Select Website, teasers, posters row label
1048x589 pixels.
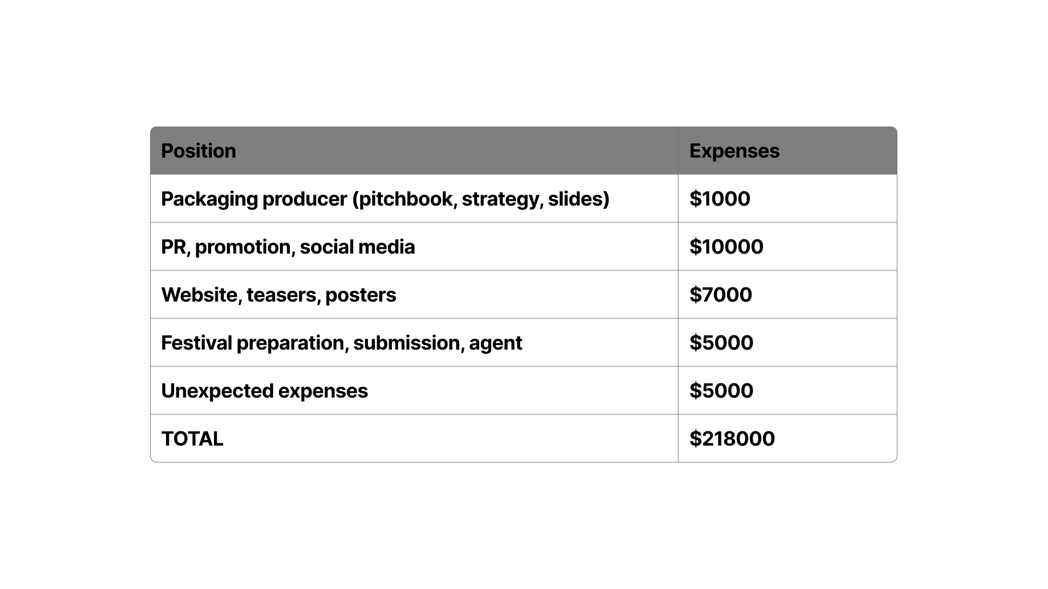(x=278, y=295)
